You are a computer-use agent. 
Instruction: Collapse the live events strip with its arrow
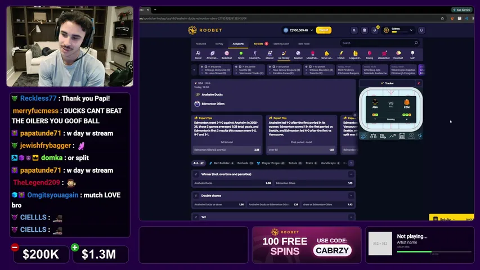pyautogui.click(x=194, y=70)
